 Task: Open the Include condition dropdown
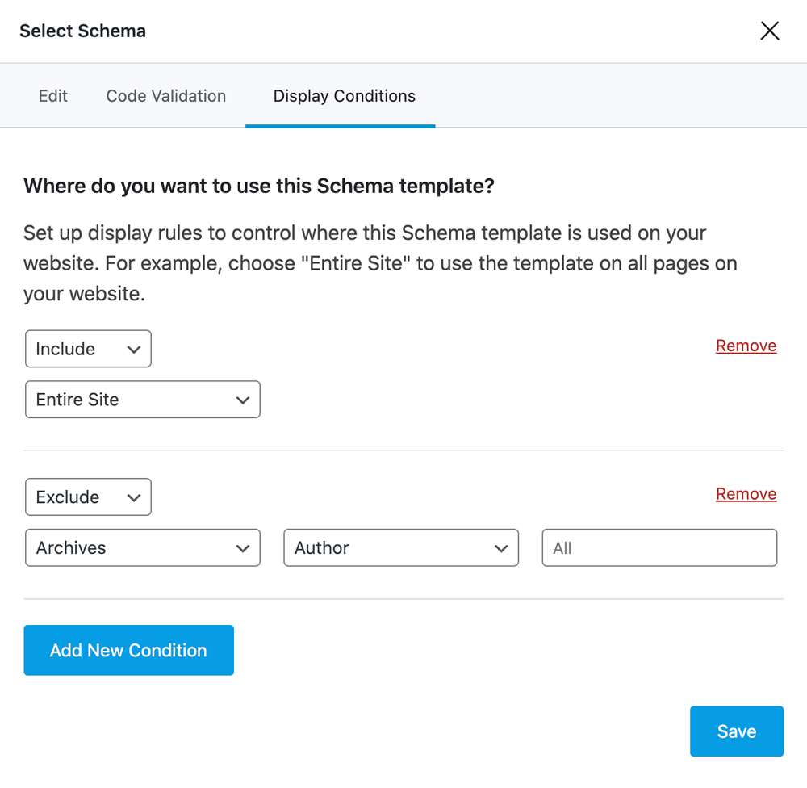[88, 348]
